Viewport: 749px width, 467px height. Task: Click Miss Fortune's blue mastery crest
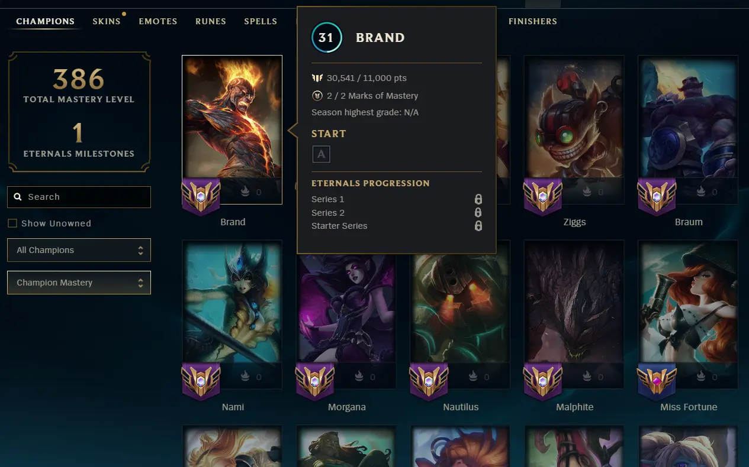(657, 381)
